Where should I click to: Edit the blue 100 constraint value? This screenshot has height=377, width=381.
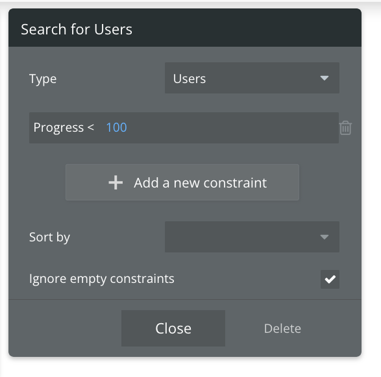click(x=116, y=128)
